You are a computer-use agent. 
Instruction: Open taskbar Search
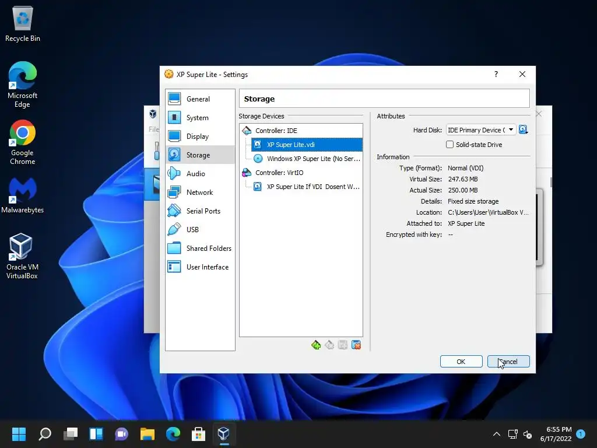[45, 434]
